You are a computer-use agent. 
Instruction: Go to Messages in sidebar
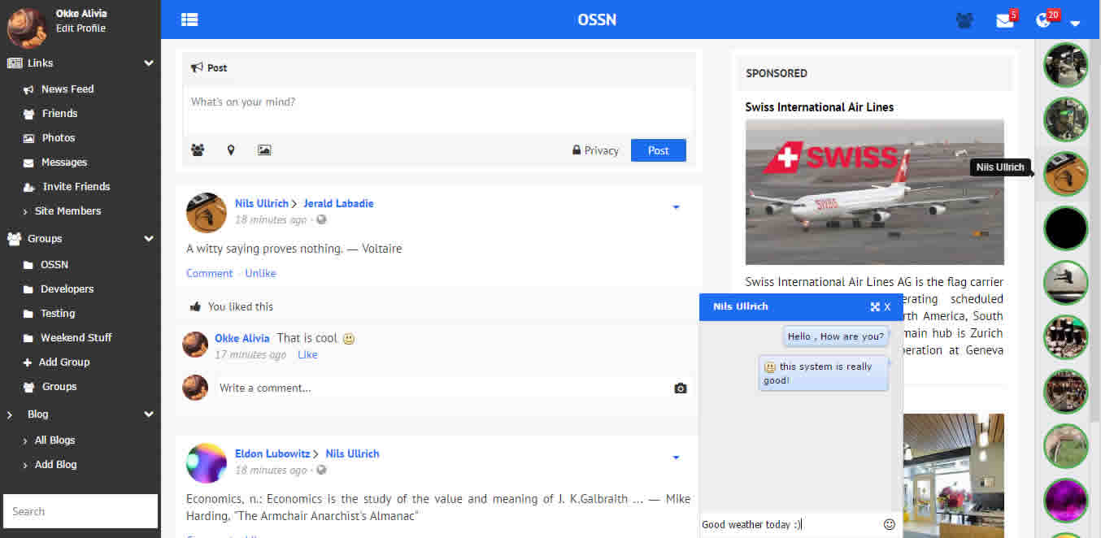tap(64, 163)
